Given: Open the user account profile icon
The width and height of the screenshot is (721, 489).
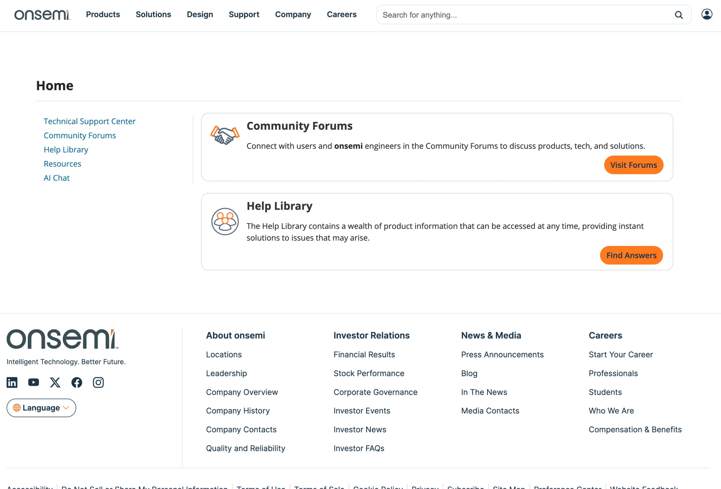Looking at the screenshot, I should [x=707, y=14].
